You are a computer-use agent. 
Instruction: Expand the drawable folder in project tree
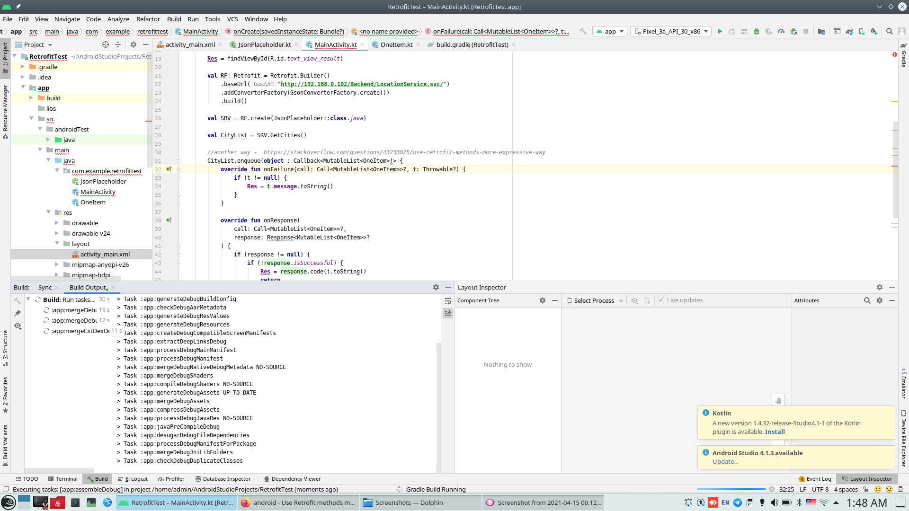tap(57, 223)
